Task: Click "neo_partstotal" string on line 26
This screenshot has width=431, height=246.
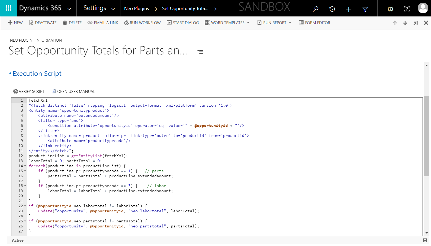Action: point(147,226)
